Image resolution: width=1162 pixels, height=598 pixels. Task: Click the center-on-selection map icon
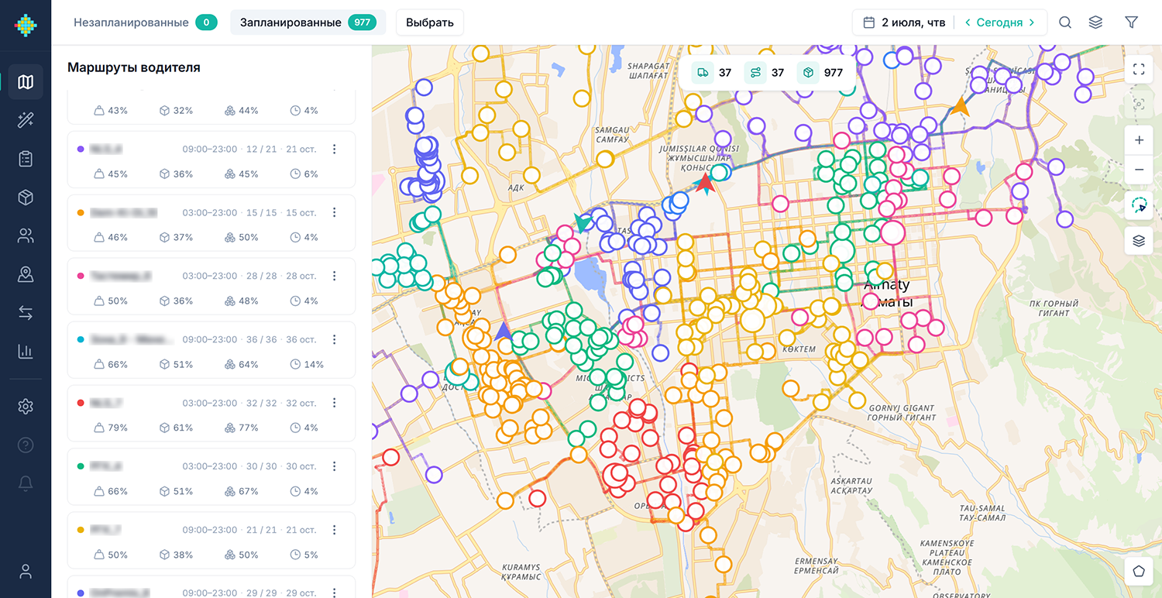1139,104
